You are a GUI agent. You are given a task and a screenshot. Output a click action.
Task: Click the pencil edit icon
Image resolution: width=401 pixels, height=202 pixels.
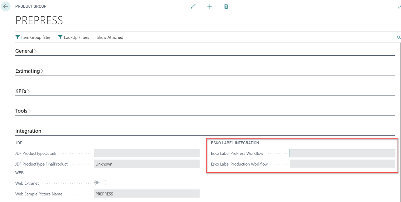(193, 6)
